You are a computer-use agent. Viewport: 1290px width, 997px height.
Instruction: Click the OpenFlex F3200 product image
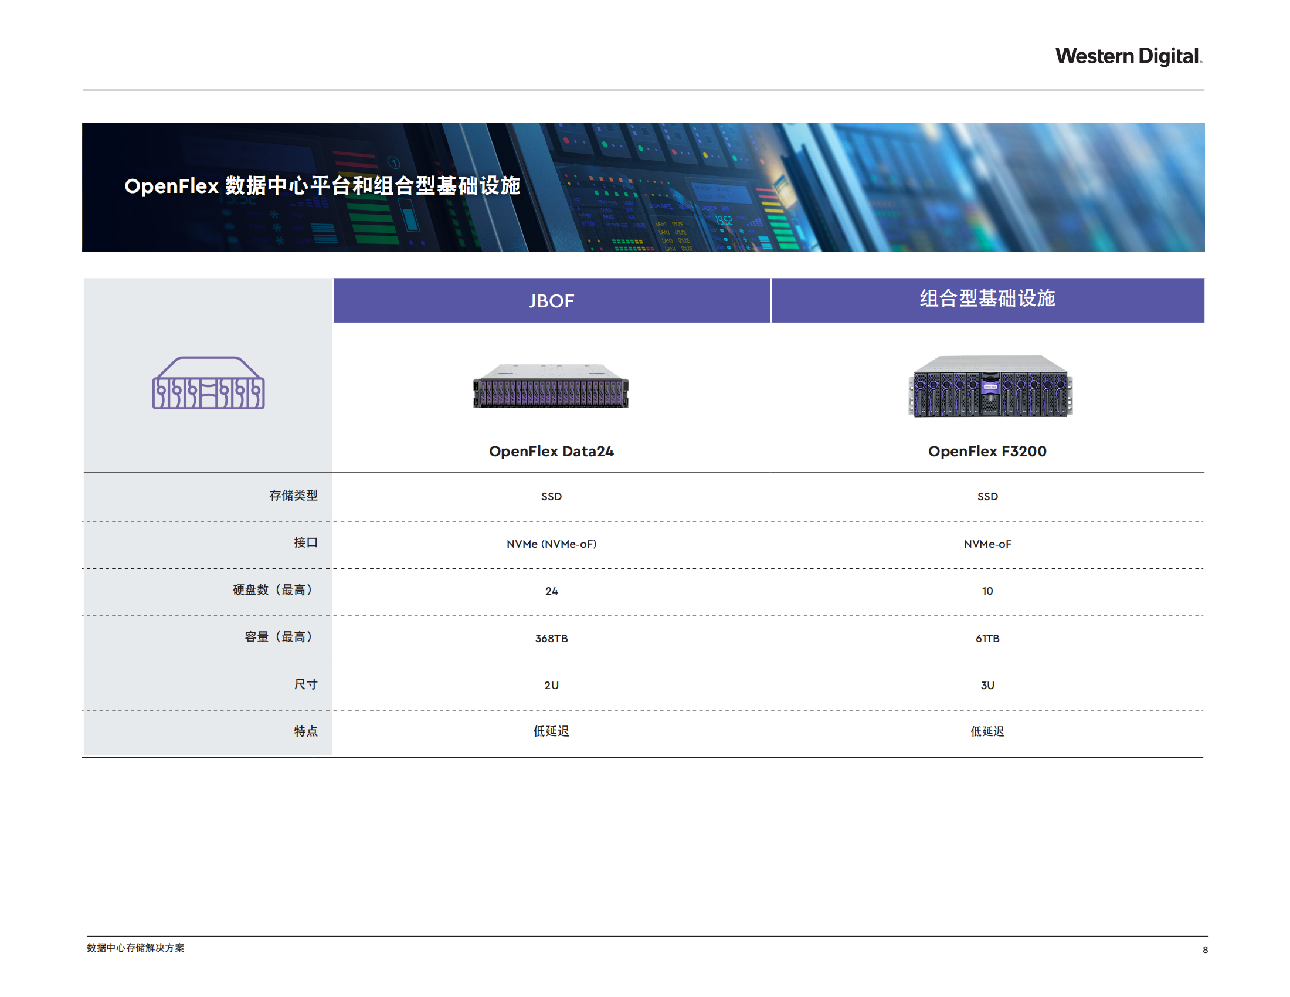[x=990, y=386]
